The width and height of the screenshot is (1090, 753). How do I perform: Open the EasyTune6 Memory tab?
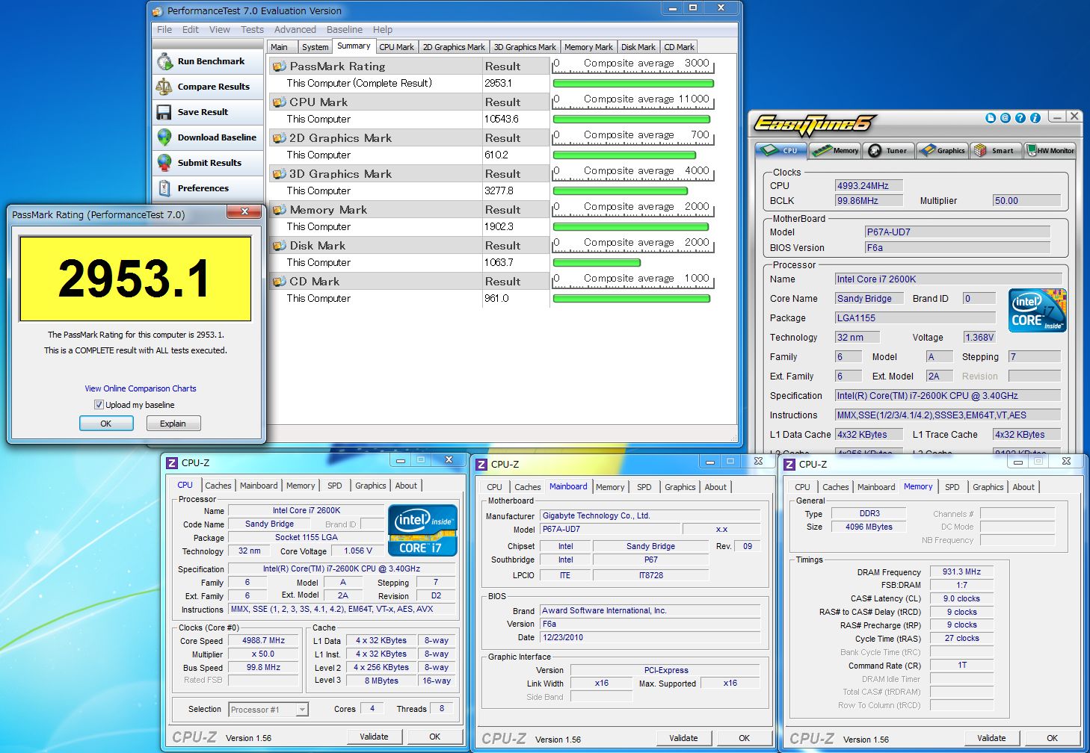(x=835, y=150)
